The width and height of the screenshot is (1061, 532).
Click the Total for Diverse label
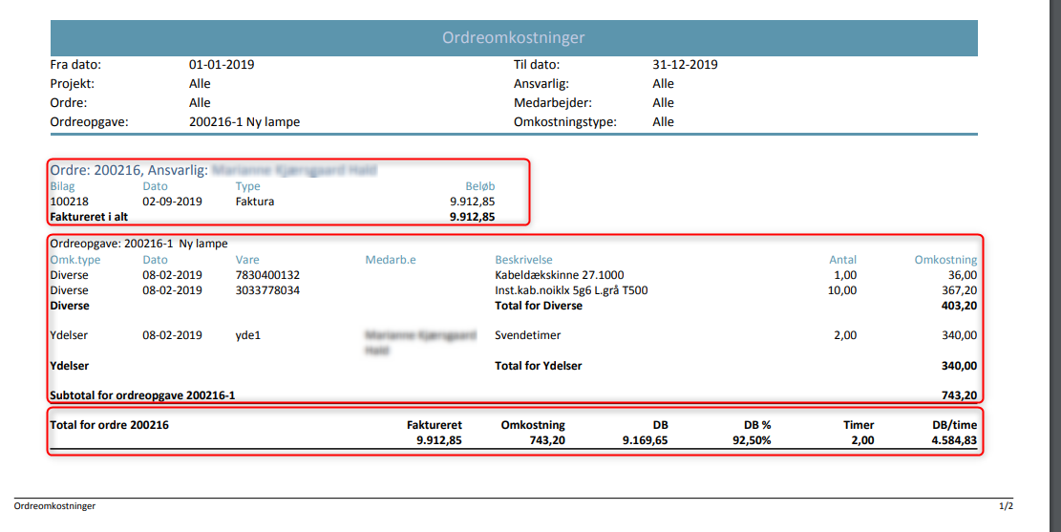pyautogui.click(x=539, y=306)
